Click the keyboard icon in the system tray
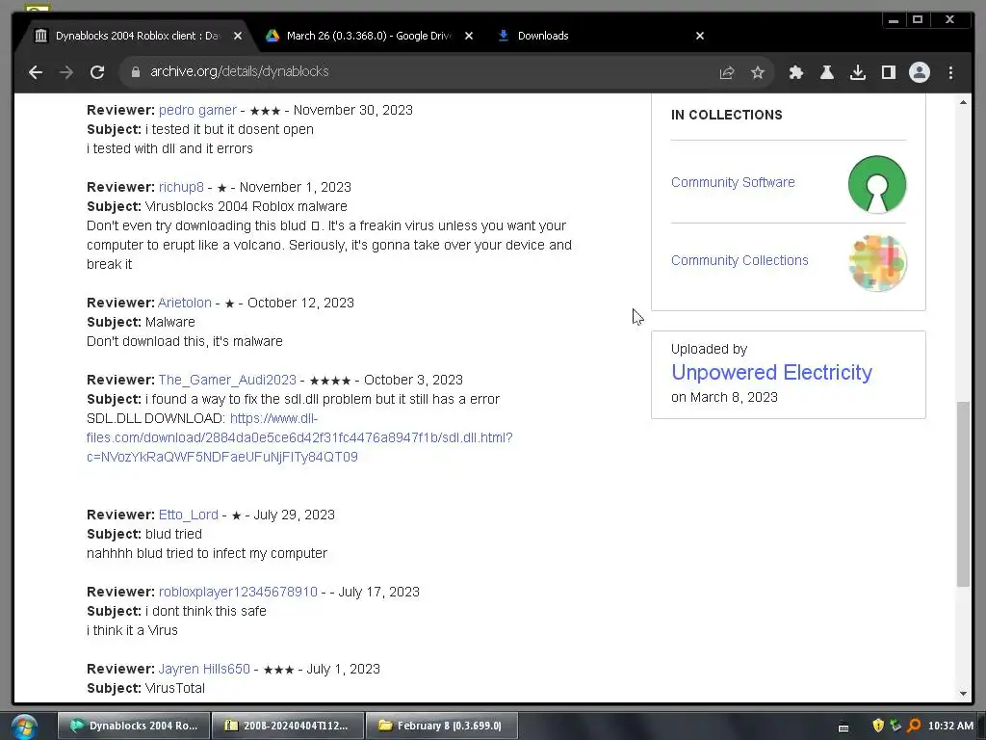Image resolution: width=986 pixels, height=740 pixels. point(843,727)
